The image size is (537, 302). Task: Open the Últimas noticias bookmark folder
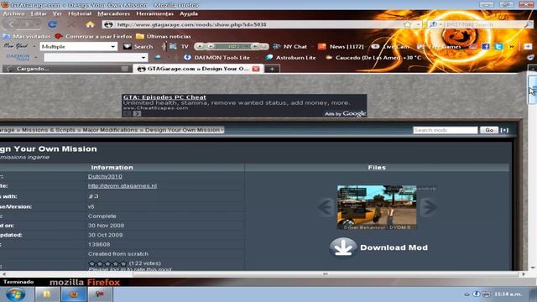point(164,36)
